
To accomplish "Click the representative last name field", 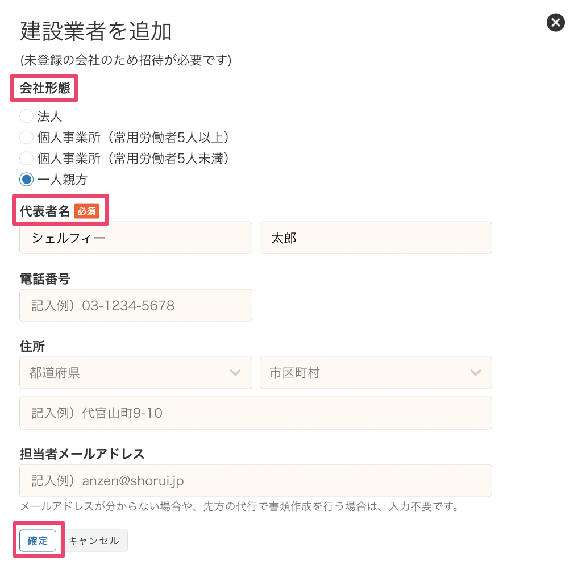I will click(x=135, y=238).
